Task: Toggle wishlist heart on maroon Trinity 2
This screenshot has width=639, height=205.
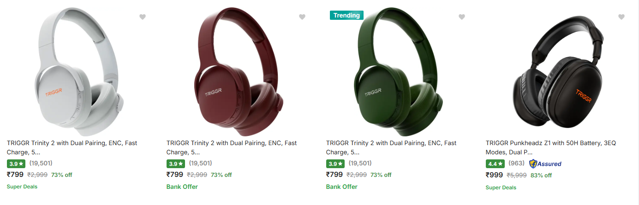Action: (x=302, y=17)
